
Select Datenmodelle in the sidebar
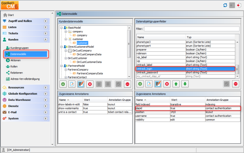(26, 54)
